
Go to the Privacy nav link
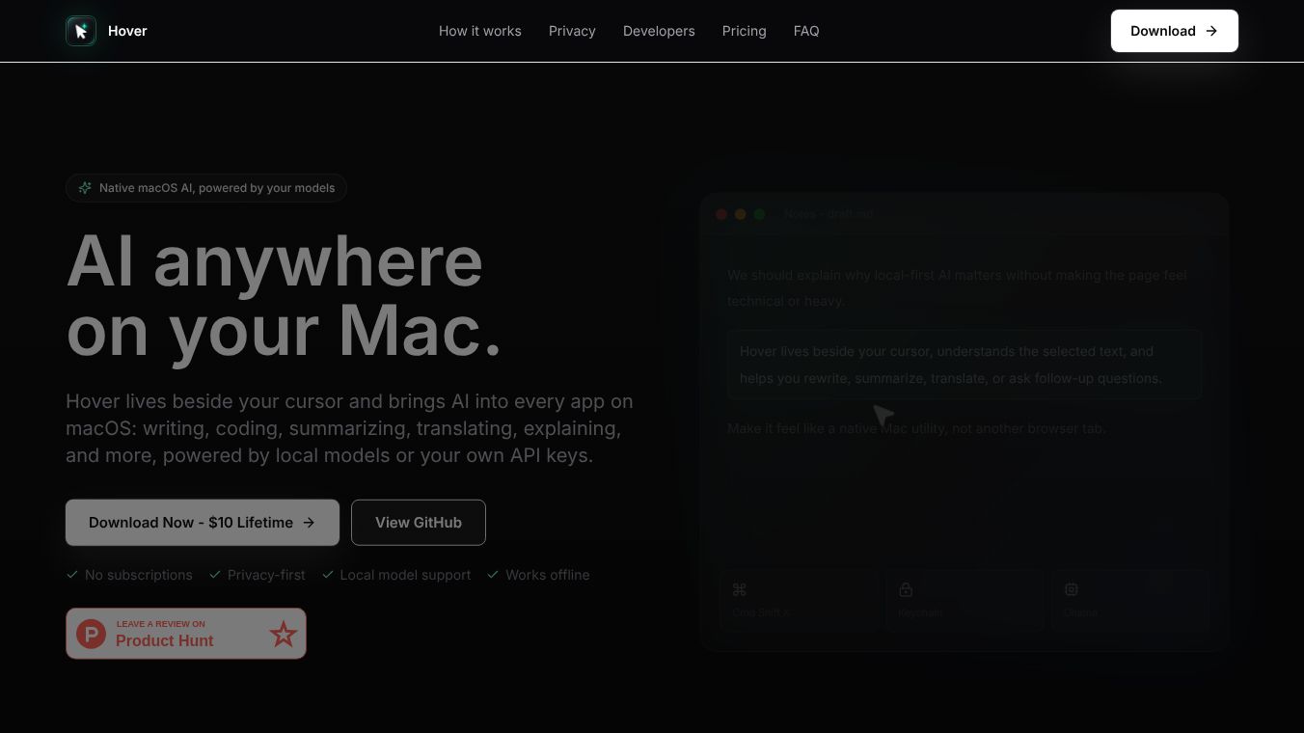click(x=572, y=31)
